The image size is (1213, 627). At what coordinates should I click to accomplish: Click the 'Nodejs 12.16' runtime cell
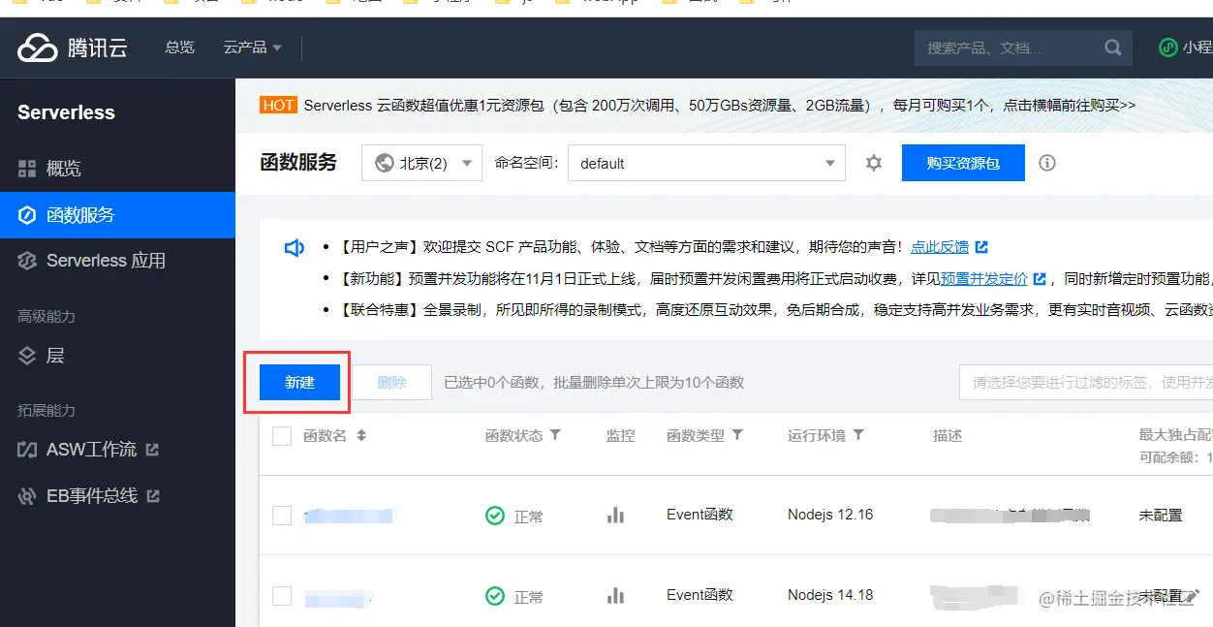pos(830,515)
